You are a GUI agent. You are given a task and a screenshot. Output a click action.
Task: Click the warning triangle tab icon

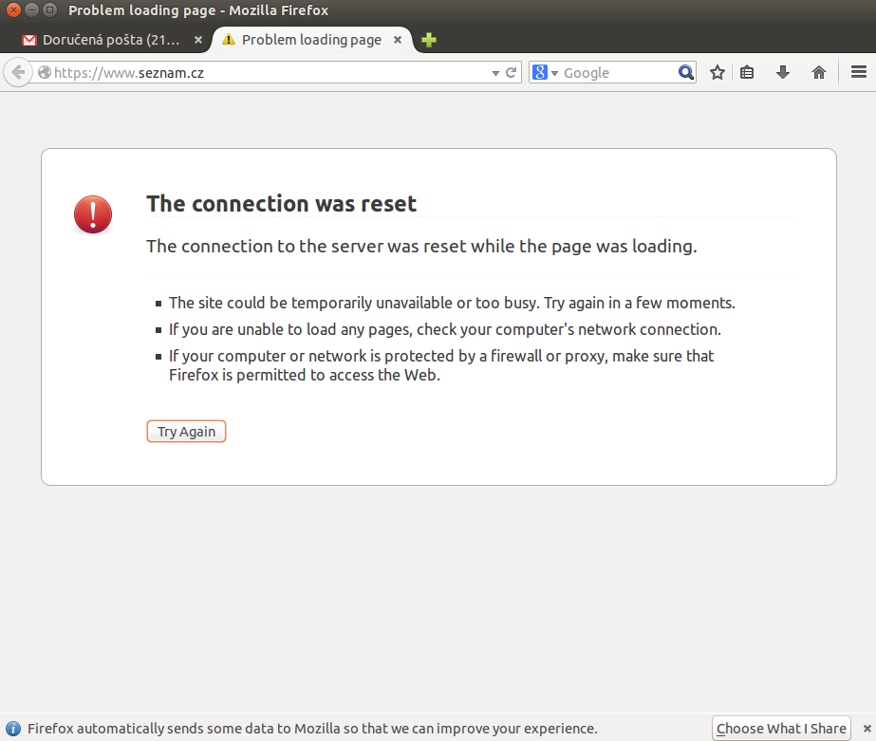click(x=228, y=39)
